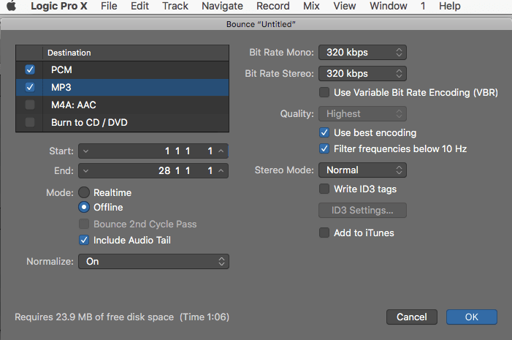Decrease the End position with down chevron

(85, 170)
